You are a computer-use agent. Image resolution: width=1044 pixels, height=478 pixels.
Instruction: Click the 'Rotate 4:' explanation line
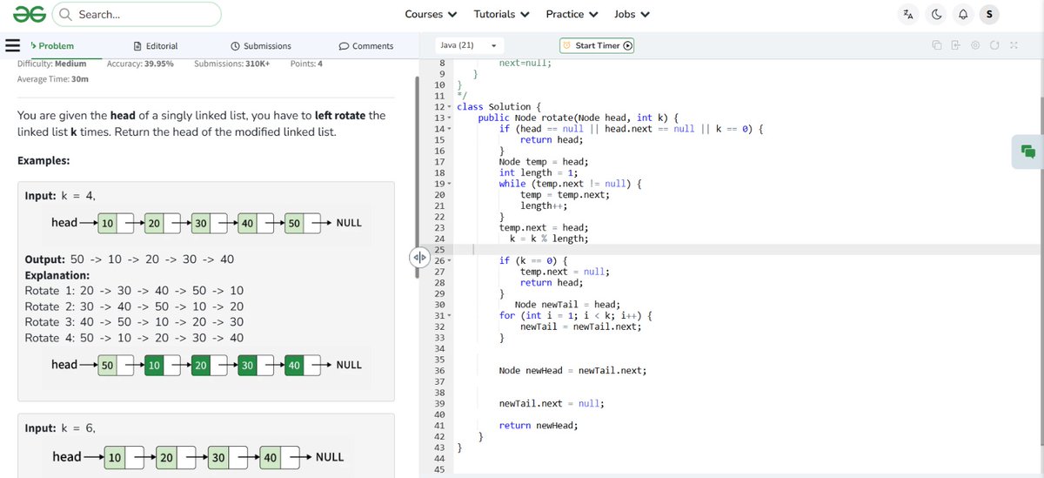[134, 338]
